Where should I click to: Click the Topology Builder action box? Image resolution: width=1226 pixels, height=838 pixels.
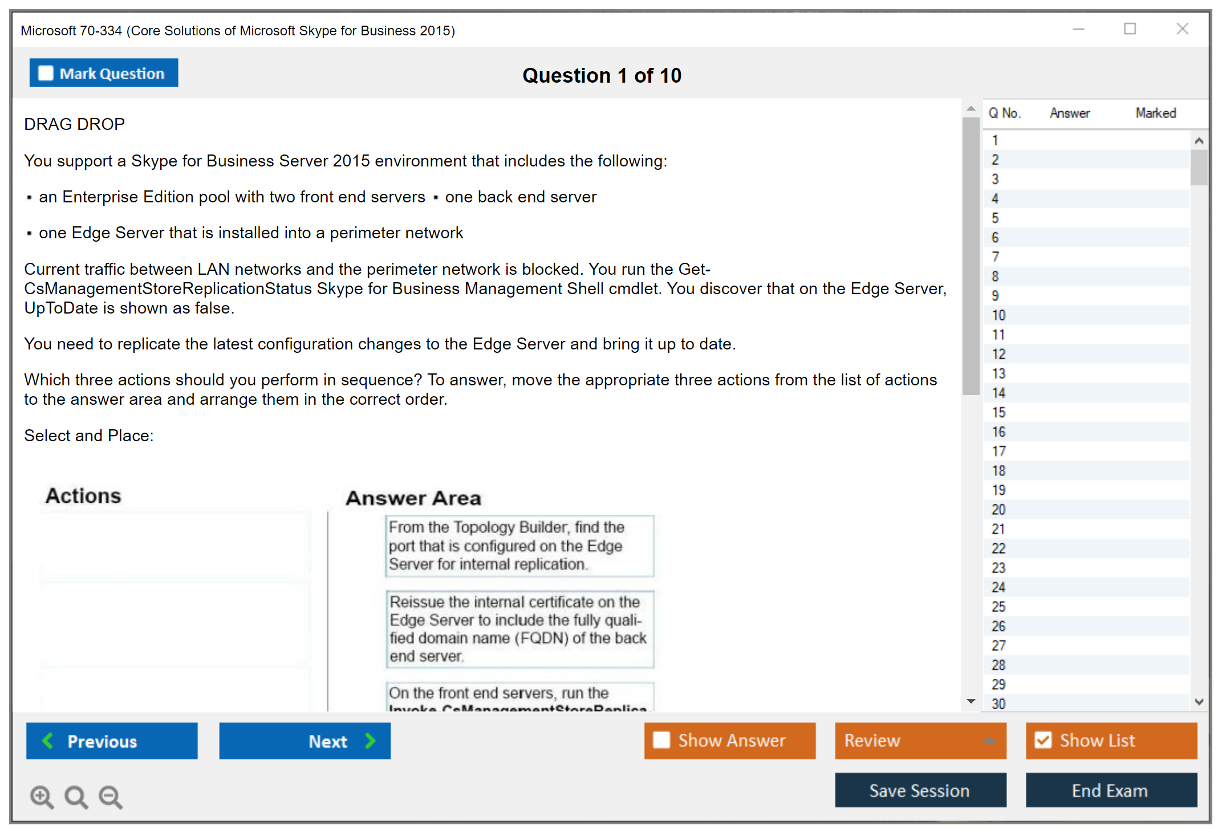[519, 546]
